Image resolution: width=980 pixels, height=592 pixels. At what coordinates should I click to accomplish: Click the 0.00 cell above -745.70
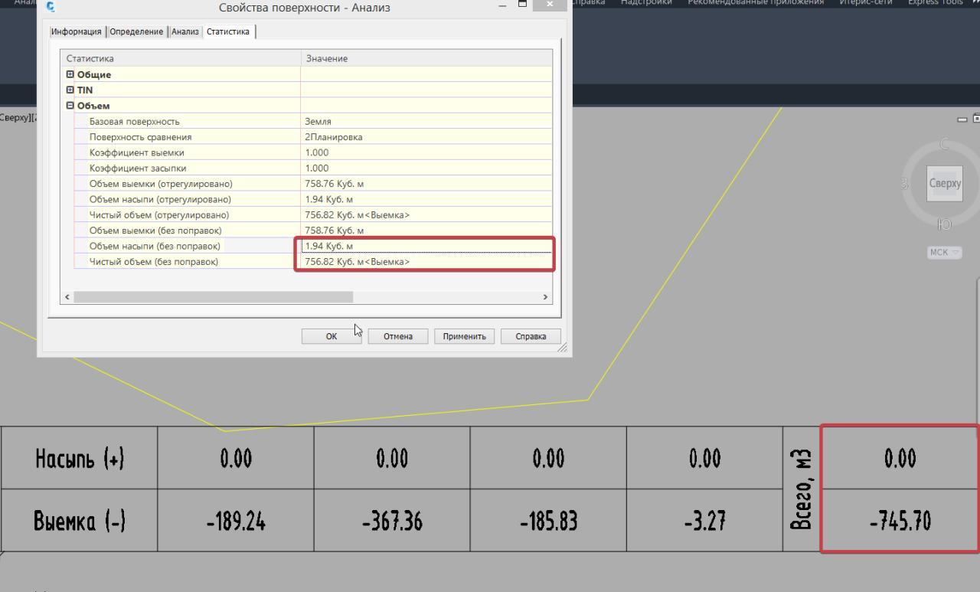900,458
